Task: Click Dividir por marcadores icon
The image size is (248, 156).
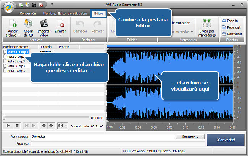Action: click(207, 24)
